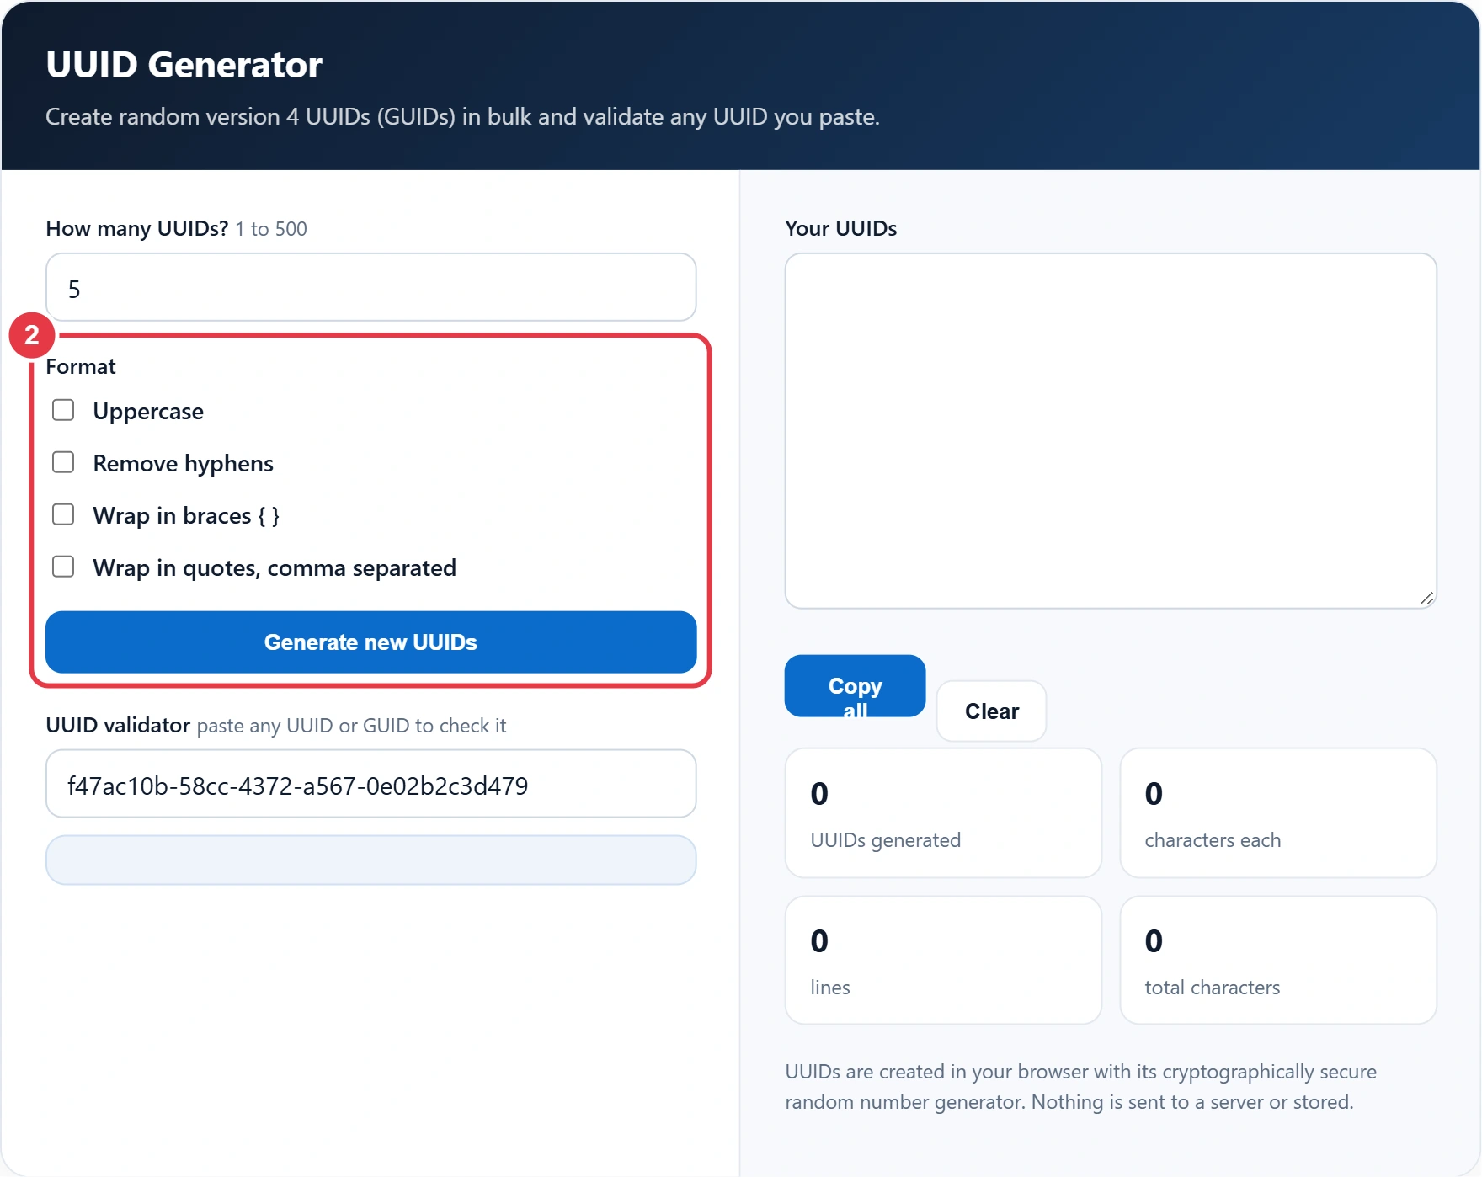
Task: Check Wrap in braces option
Action: [63, 514]
